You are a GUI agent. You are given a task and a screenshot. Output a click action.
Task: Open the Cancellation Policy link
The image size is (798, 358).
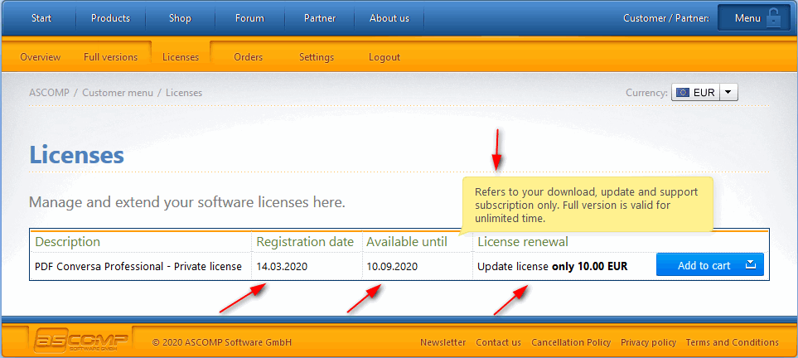coord(571,342)
